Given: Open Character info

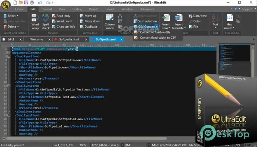Looking at the screenshot, I should tap(64, 26).
